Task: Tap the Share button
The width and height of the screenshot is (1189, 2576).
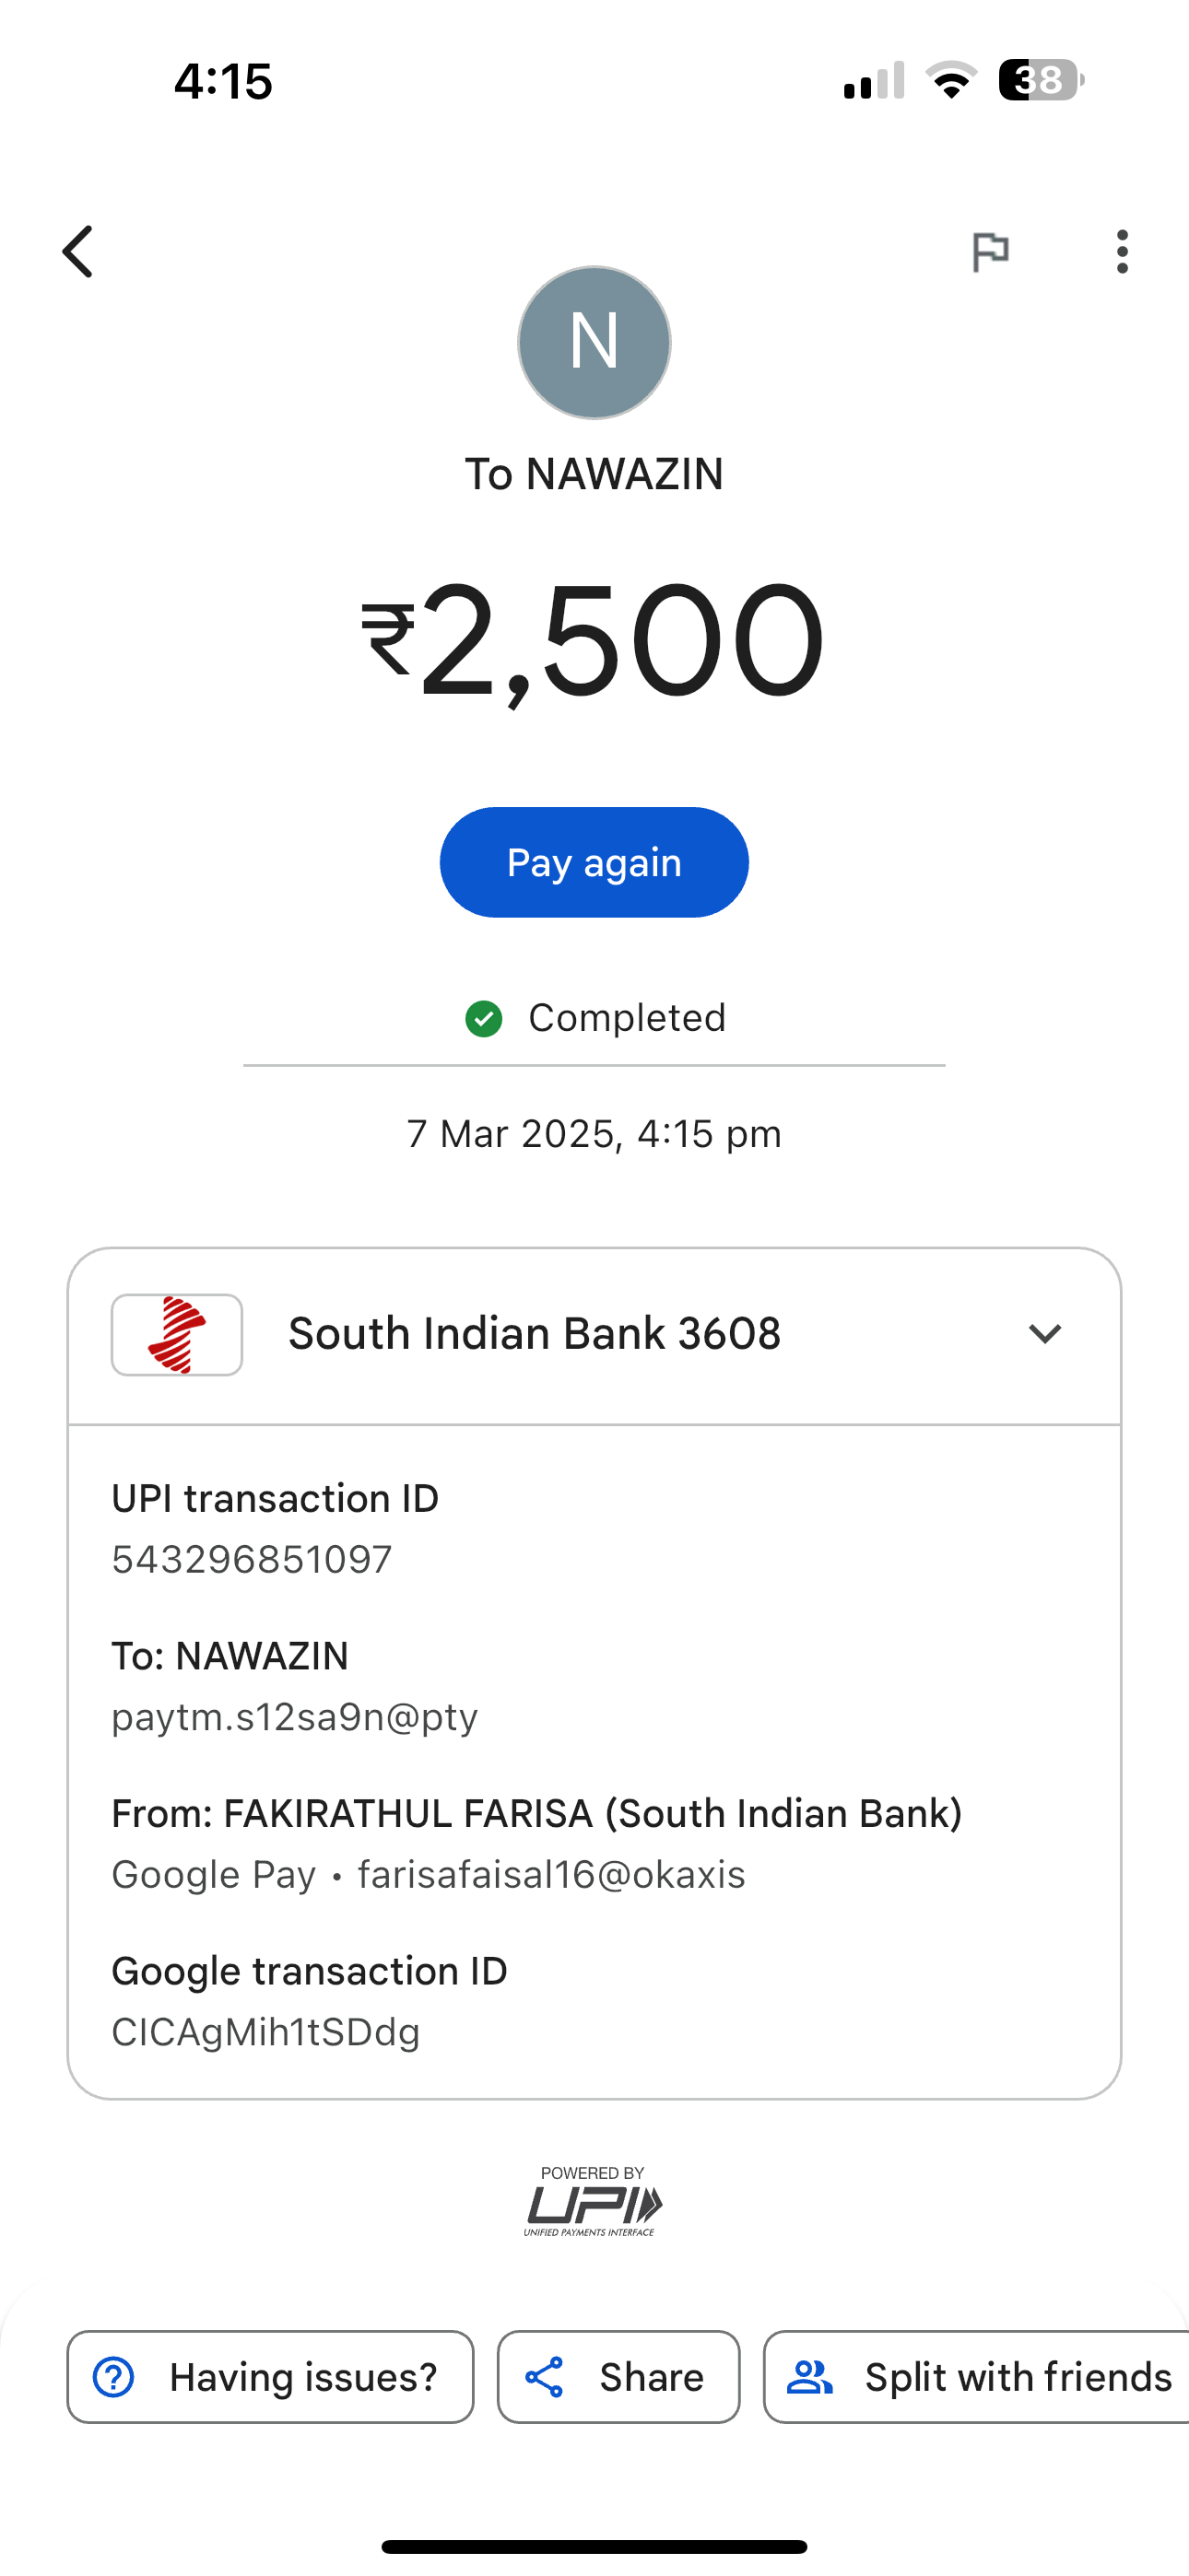Action: point(618,2377)
